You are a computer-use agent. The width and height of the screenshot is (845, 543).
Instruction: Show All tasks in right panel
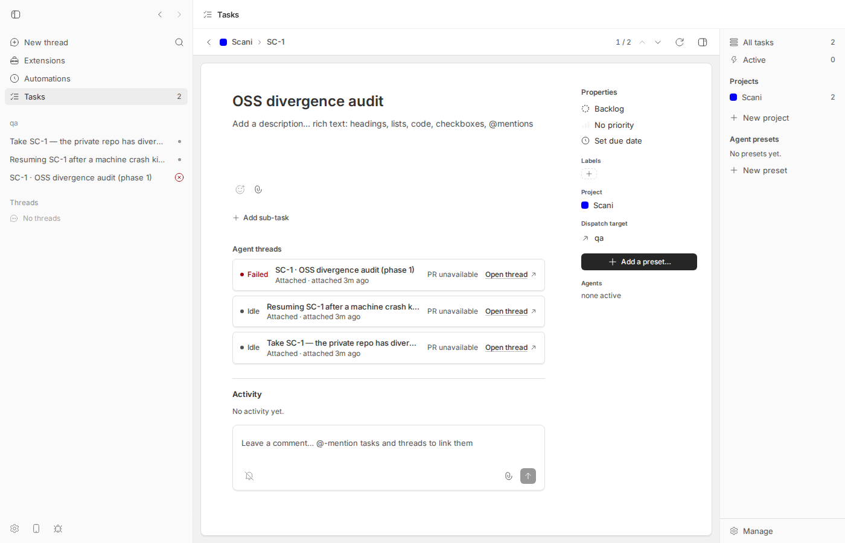point(782,42)
